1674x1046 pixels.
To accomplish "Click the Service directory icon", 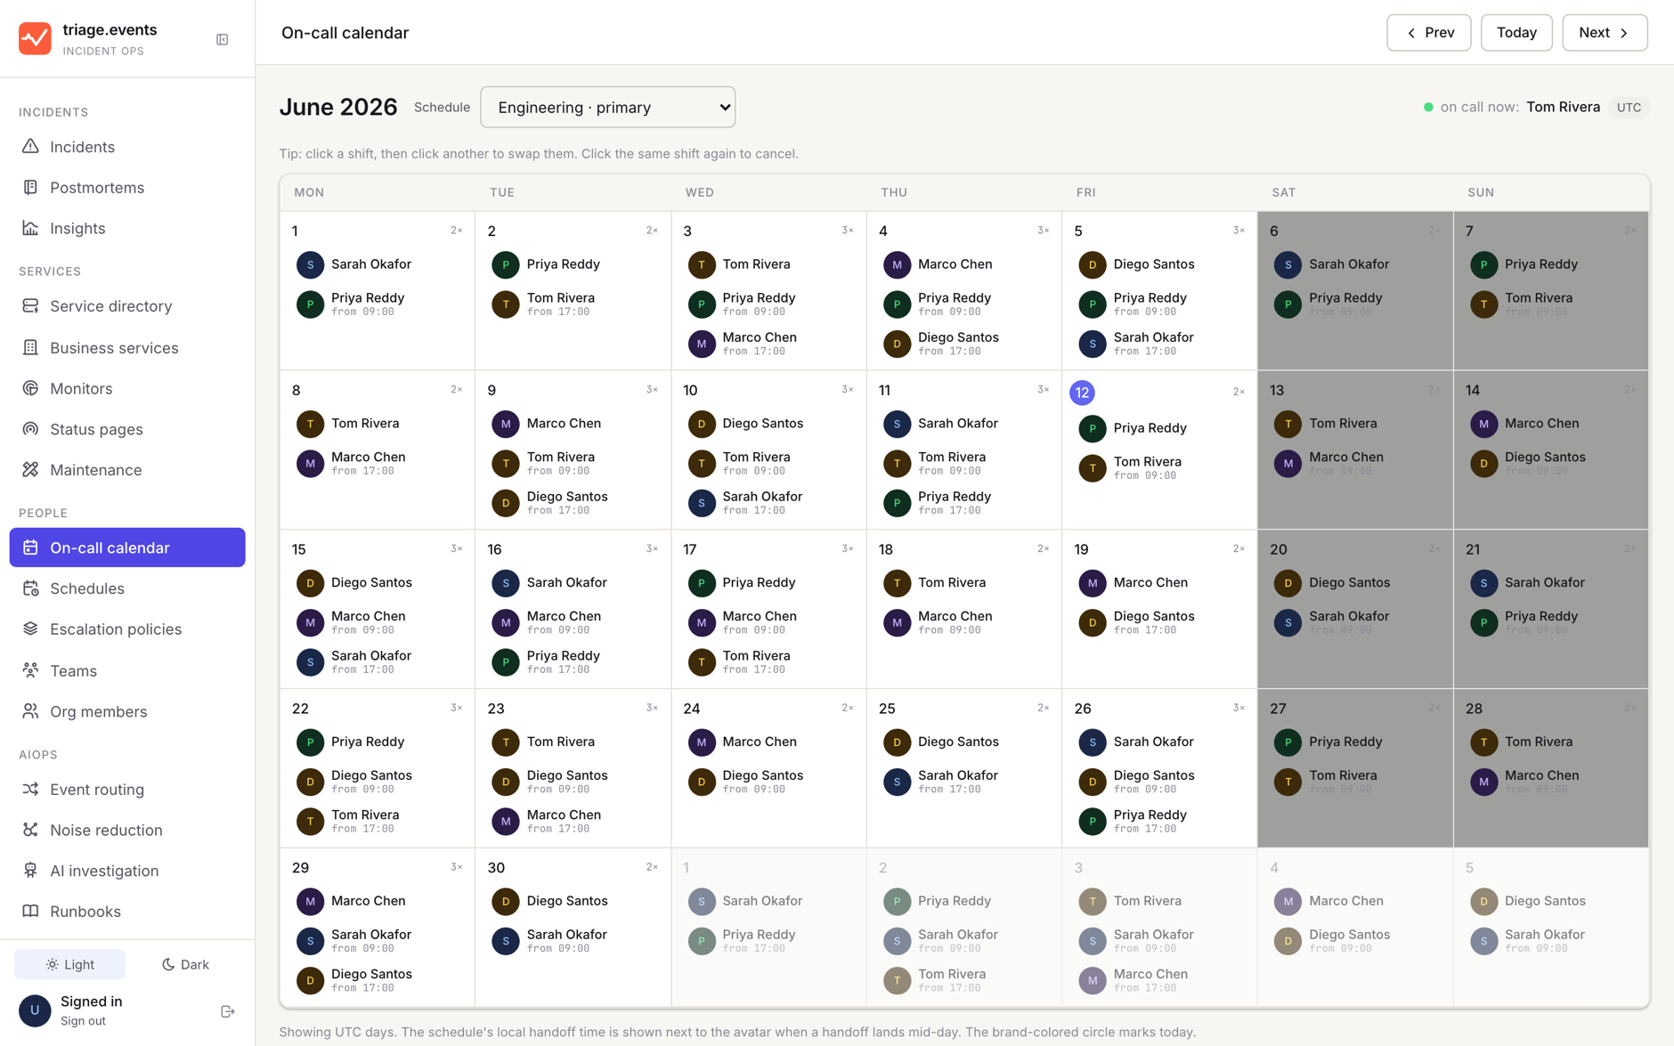I will tap(30, 305).
